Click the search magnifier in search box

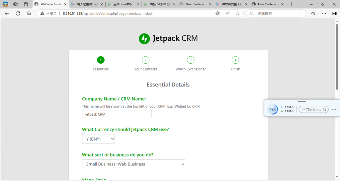point(252,13)
